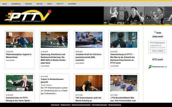Click the Joola sucht link
This screenshot has width=172, height=107.
158,37
